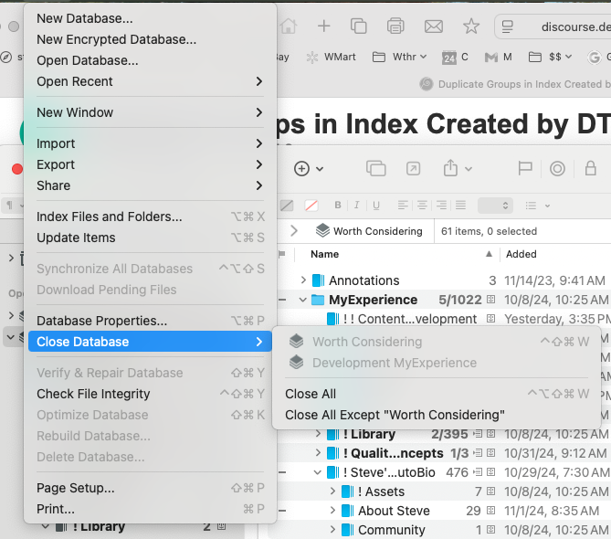Toggle italic text formatting
This screenshot has width=611, height=539.
357,206
